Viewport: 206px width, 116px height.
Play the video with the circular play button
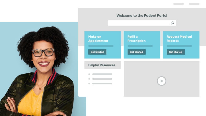(162, 81)
